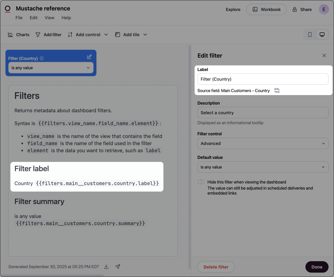The image size is (334, 277).
Task: Click inside the Label input field
Action: 263,79
